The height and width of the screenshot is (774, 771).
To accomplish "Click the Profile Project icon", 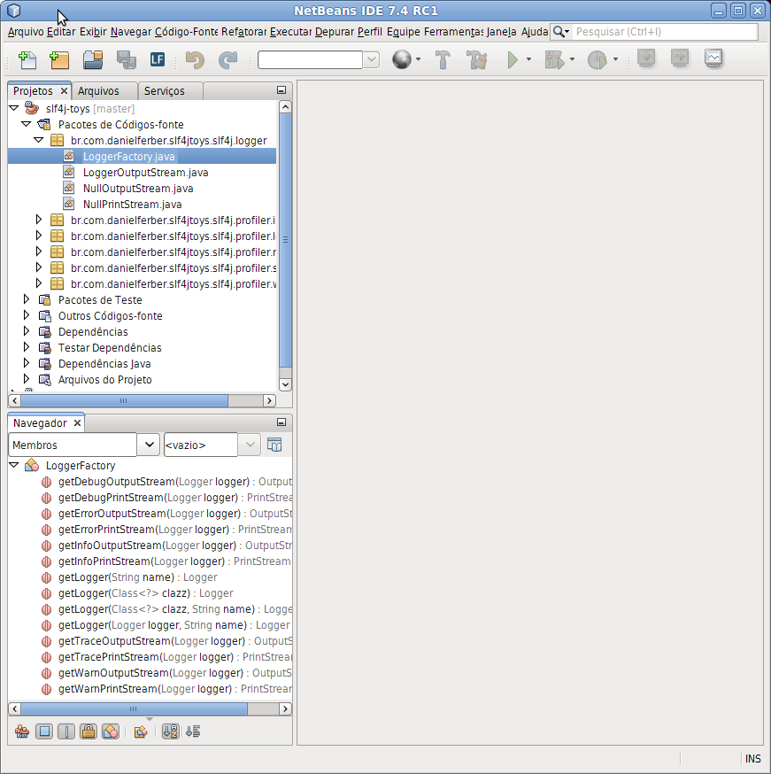I will pos(598,59).
